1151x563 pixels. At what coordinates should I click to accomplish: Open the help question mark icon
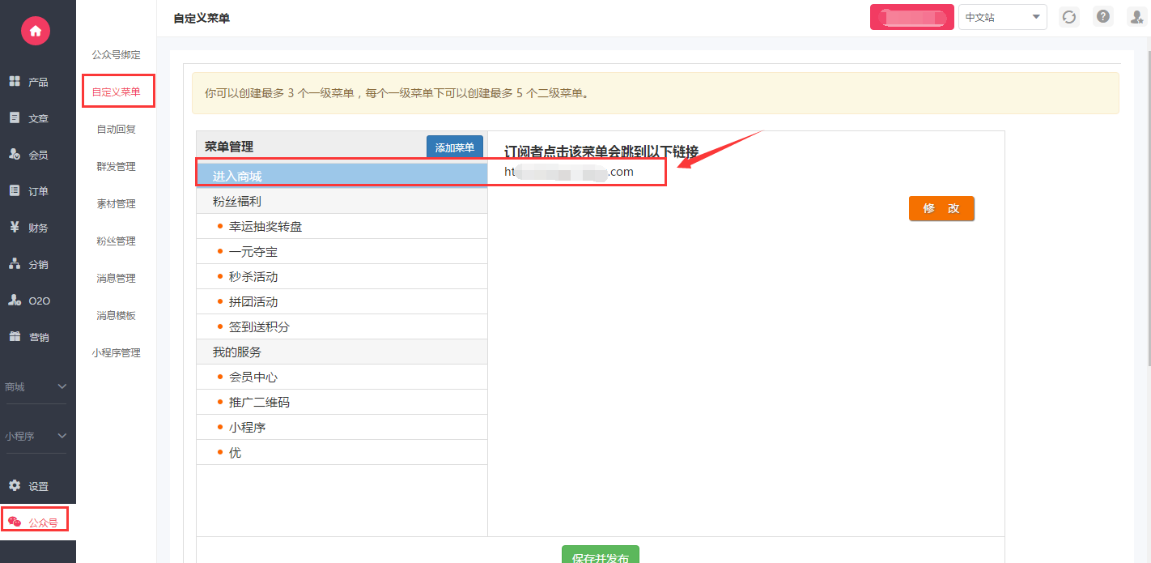(x=1102, y=16)
